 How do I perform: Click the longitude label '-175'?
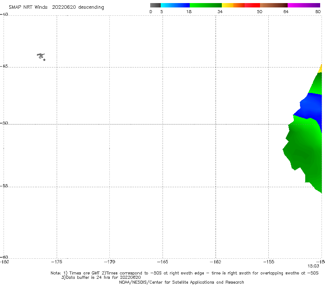(x=57, y=262)
